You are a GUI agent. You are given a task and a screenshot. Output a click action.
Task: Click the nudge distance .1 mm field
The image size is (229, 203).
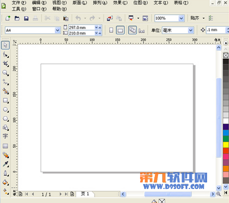point(216,30)
